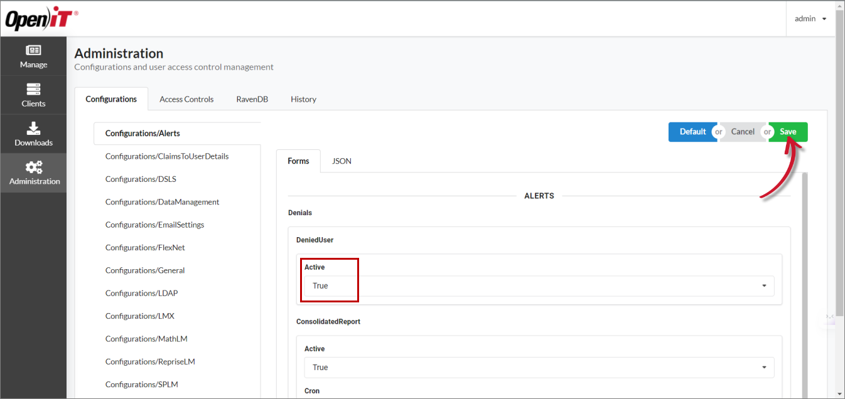
Task: Restore the Default configuration
Action: (x=692, y=132)
